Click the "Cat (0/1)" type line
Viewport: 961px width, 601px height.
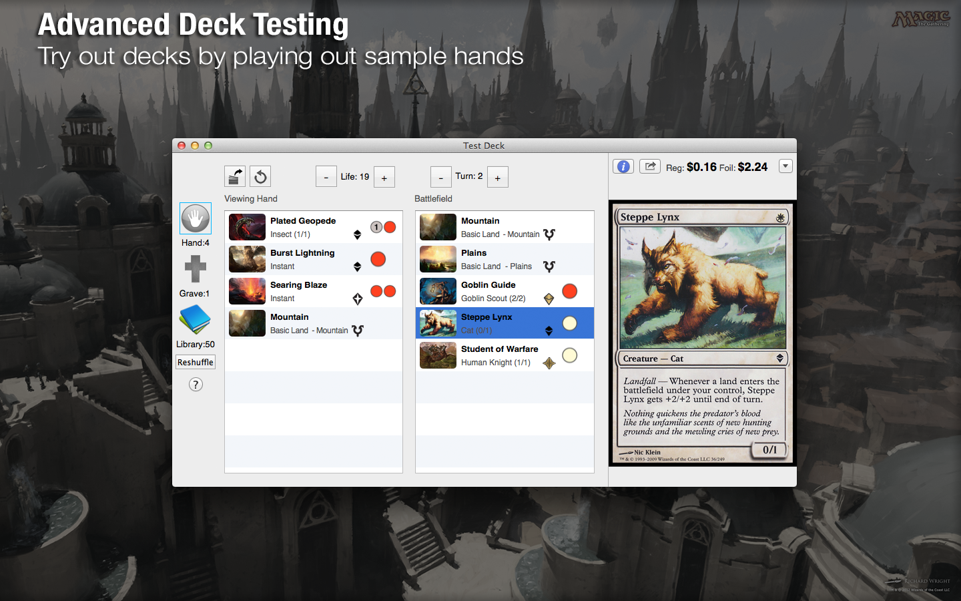click(x=476, y=331)
